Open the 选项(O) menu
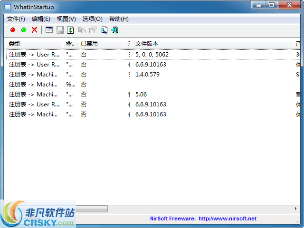 click(x=93, y=19)
